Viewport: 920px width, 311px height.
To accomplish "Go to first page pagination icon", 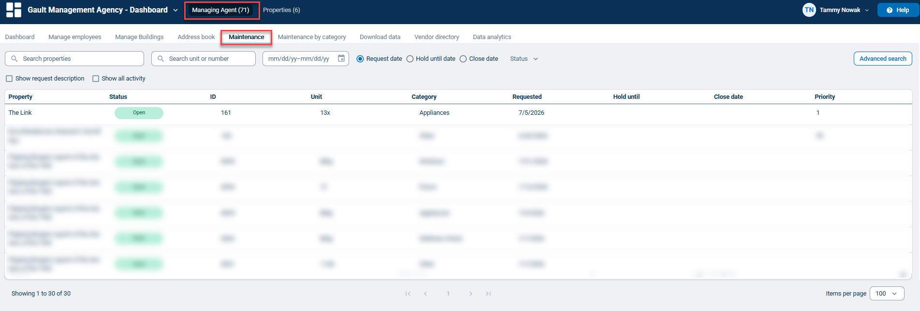I will click(x=408, y=293).
